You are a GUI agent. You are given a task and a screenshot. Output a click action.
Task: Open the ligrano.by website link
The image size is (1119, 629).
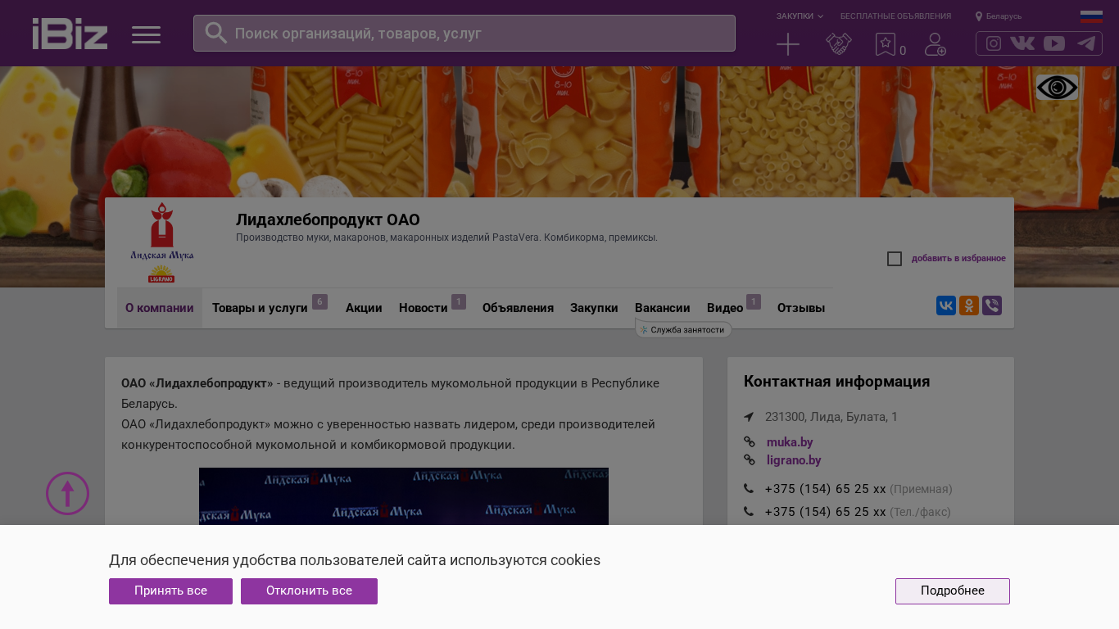794,460
